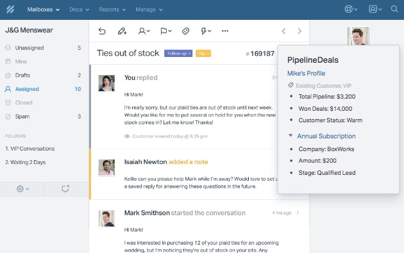The width and height of the screenshot is (404, 253).
Task: Open the workflows lightning dropdown
Action: 206,31
